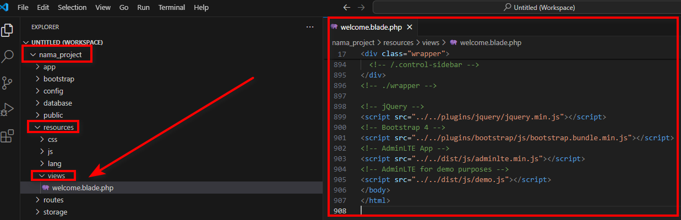Expand the public folder

[172, 116]
